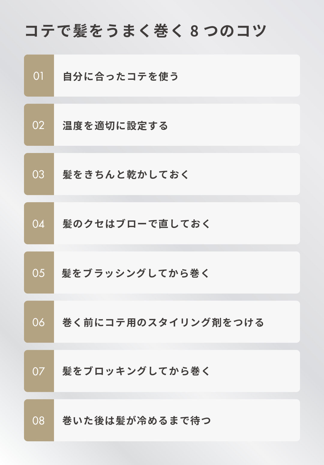Image resolution: width=324 pixels, height=465 pixels.
Task: Tap the 05 number badge
Action: pyautogui.click(x=39, y=273)
